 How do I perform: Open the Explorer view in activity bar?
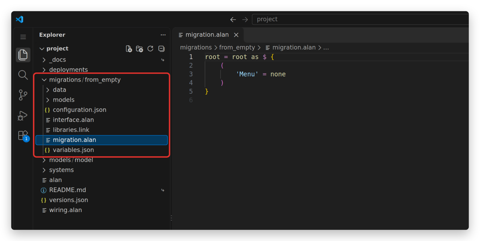[23, 55]
